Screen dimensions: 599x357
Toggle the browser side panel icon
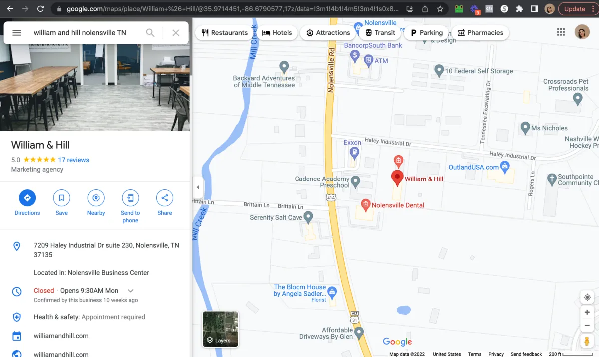coord(534,9)
